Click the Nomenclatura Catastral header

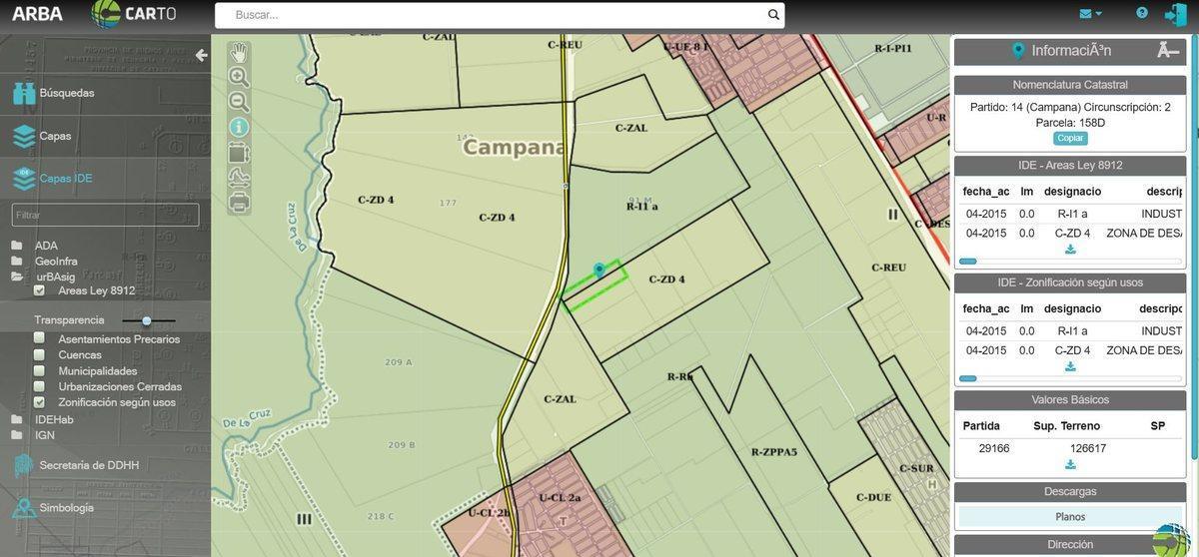(1070, 85)
